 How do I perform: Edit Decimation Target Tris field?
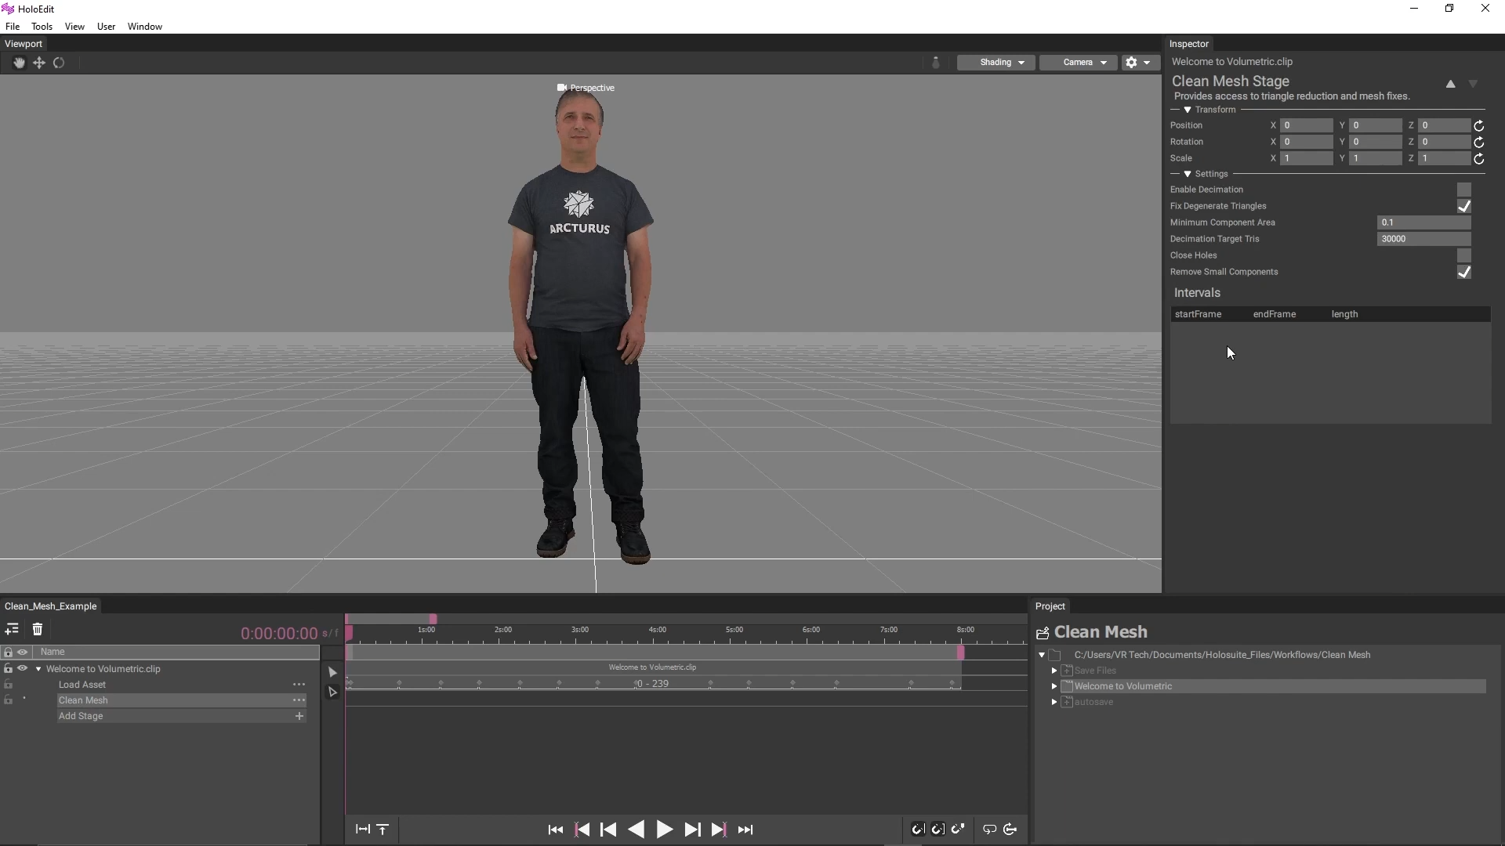[1424, 239]
